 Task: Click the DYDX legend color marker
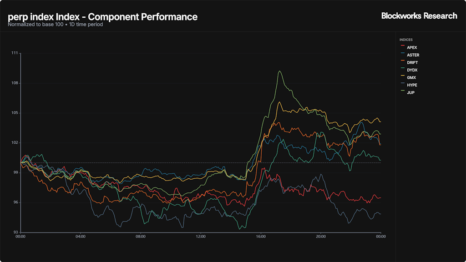point(402,70)
